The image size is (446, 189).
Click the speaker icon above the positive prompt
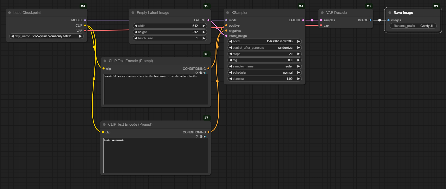pos(205,72)
